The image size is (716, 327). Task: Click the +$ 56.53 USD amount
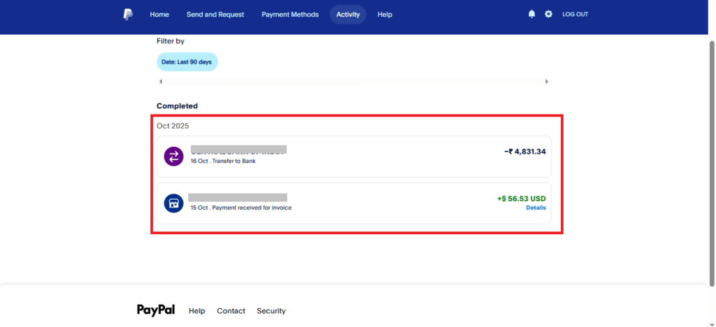tap(522, 199)
